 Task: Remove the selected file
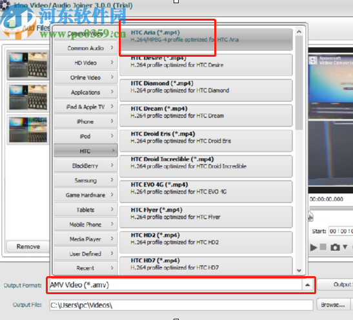click(28, 246)
